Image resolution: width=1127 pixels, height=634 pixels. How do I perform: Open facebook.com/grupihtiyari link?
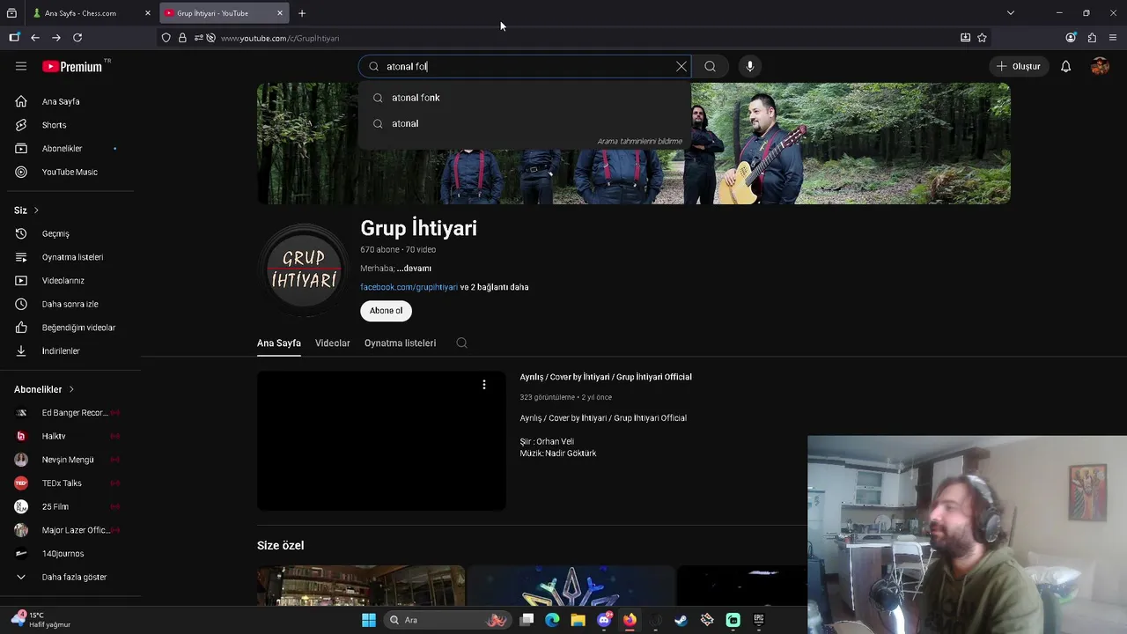[409, 287]
